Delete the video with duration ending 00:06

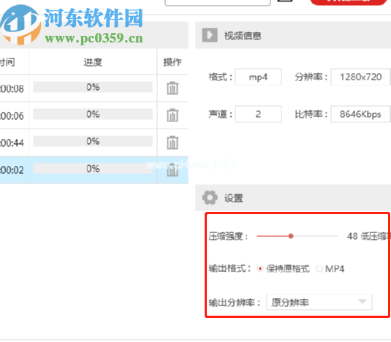pyautogui.click(x=172, y=115)
